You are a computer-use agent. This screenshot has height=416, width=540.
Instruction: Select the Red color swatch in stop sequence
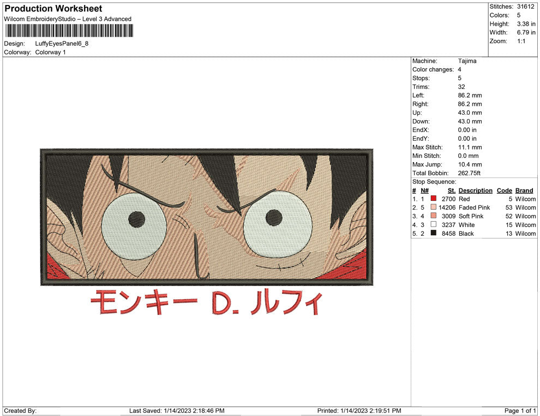[x=433, y=199]
